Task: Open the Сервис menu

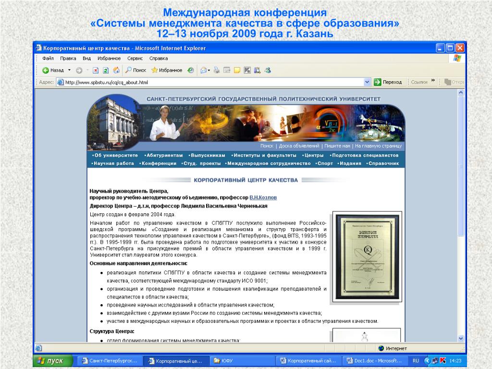Action: pyautogui.click(x=135, y=58)
